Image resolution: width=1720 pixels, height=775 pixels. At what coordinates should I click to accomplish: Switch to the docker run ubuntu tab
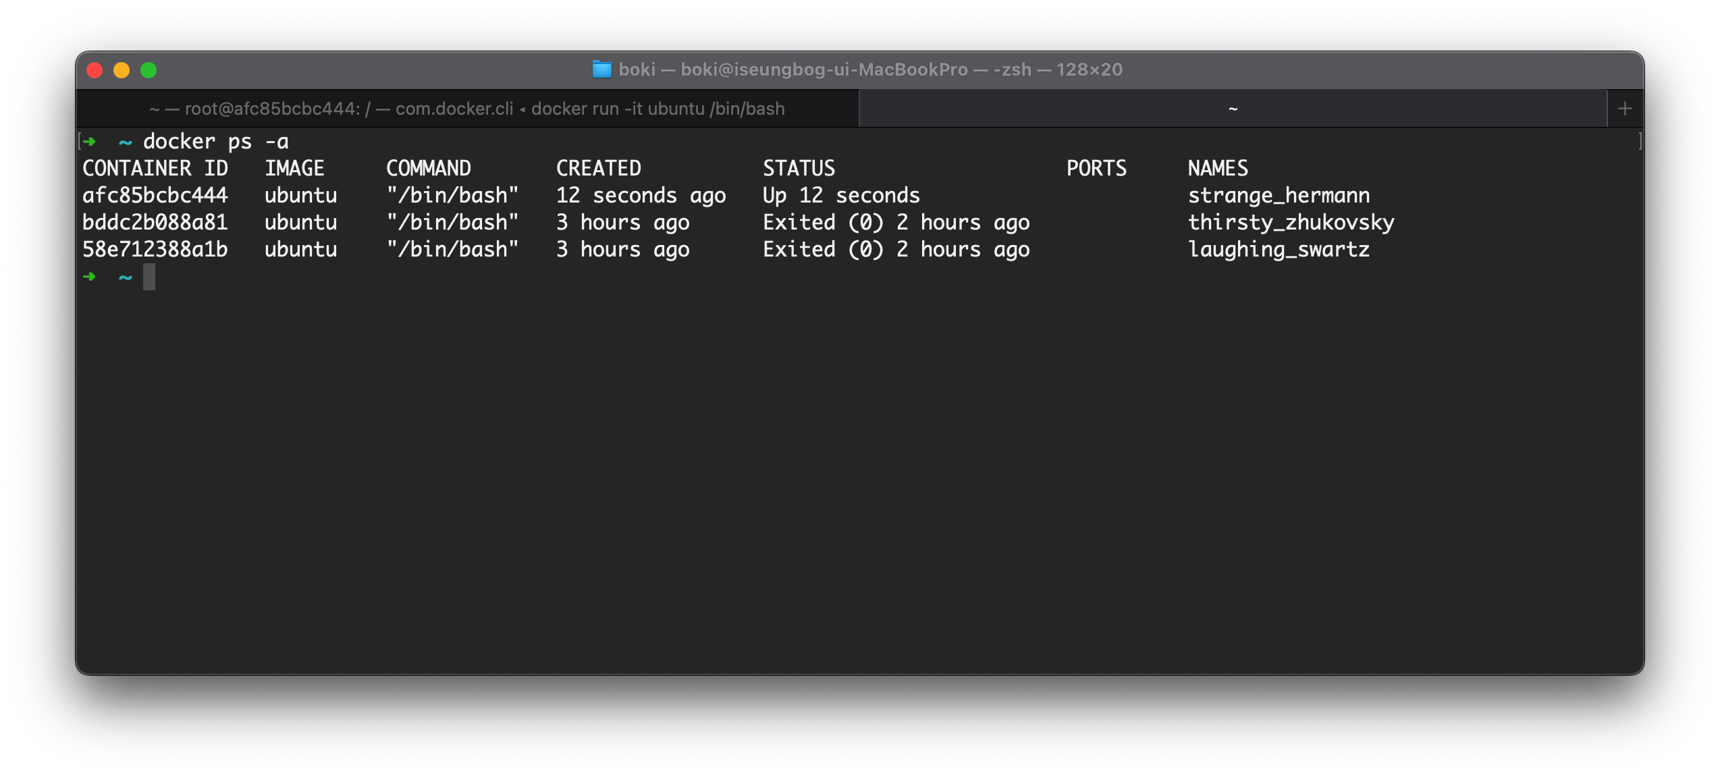467,109
